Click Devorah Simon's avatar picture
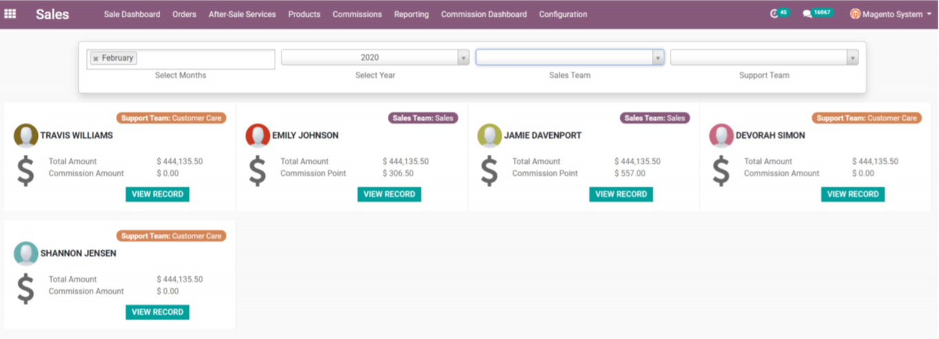Screen dimensions: 939x339 tap(722, 135)
